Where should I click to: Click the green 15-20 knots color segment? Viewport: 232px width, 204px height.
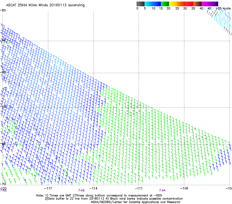pyautogui.click(x=165, y=4)
